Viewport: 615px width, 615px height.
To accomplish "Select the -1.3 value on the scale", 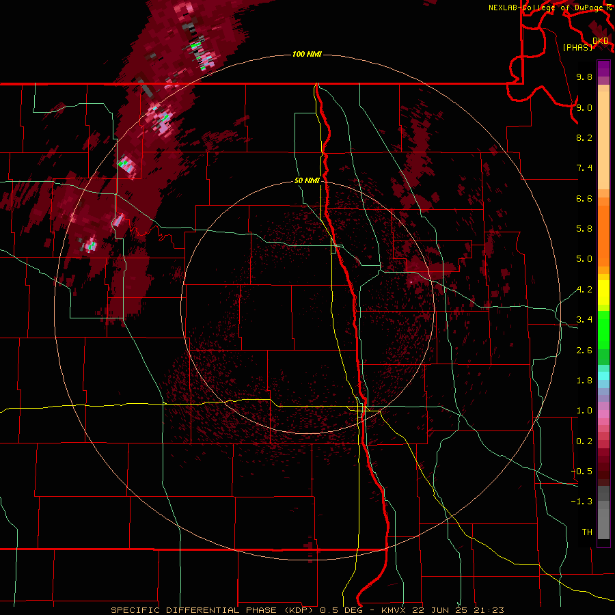I will (x=582, y=502).
